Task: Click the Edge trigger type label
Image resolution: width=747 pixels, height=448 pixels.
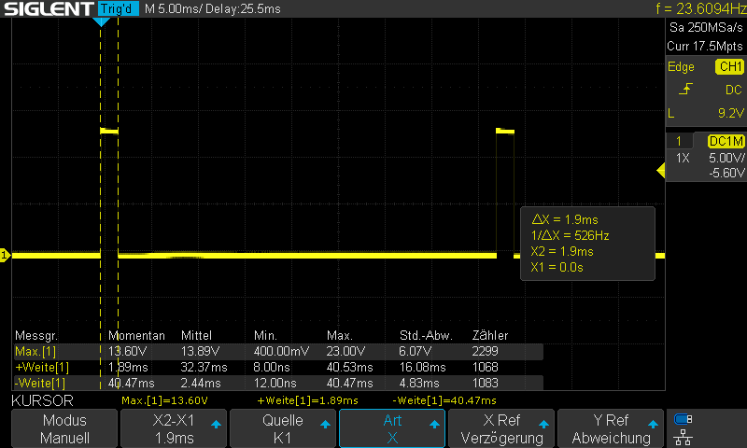Action: tap(681, 66)
